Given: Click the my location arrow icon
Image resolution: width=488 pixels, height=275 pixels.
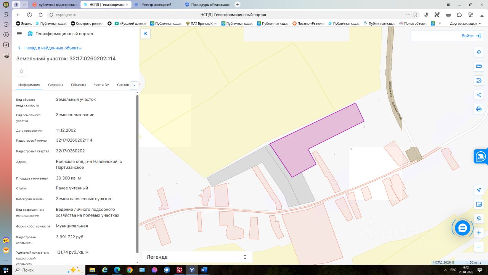Looking at the screenshot, I should [479, 190].
